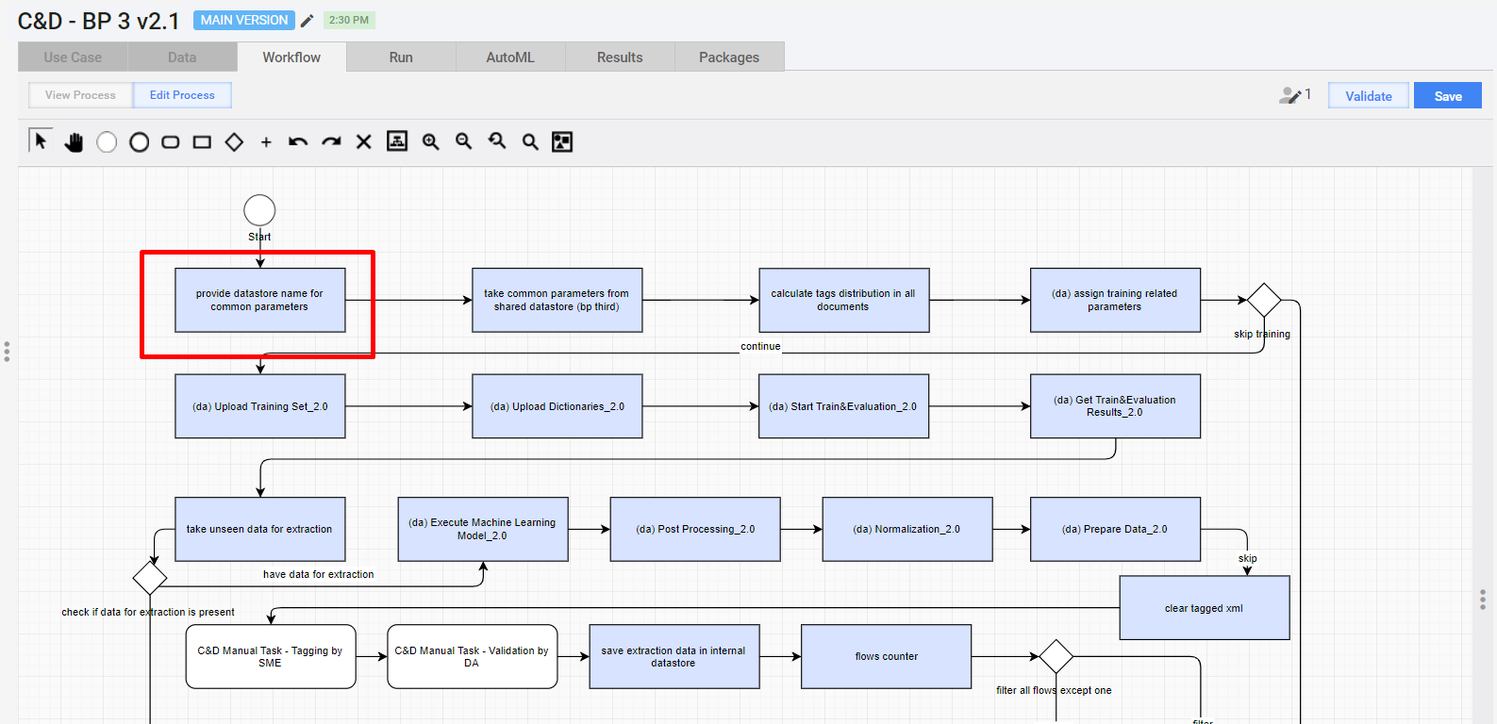Screen dimensions: 1497x724
Task: Select 'provide datastore name for common parameters' node
Action: 260,300
